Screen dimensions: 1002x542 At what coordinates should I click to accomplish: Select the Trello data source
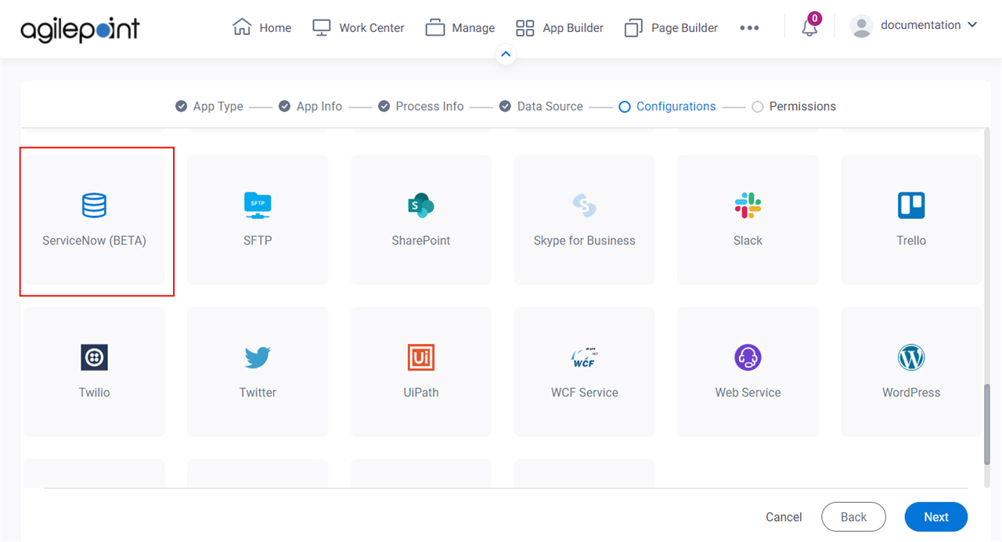[910, 220]
